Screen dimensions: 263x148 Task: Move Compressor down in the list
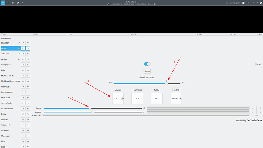tap(28, 65)
